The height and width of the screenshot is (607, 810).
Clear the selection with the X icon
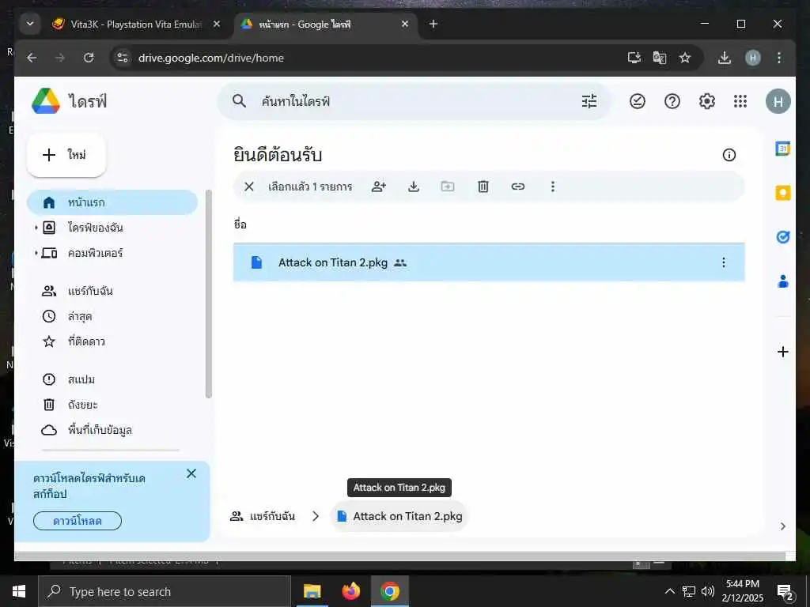(x=249, y=187)
